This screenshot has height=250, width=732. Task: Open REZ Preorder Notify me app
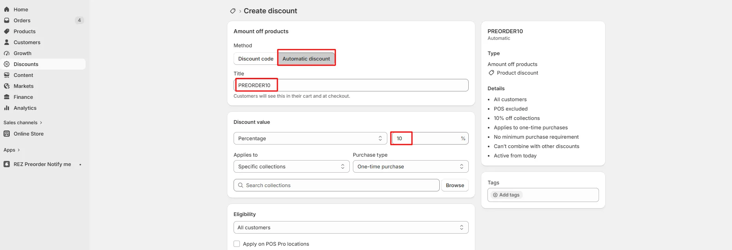43,164
